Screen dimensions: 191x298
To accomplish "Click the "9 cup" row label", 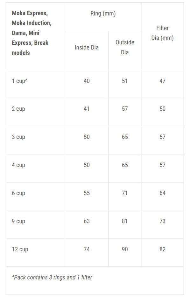I will (x=18, y=221).
